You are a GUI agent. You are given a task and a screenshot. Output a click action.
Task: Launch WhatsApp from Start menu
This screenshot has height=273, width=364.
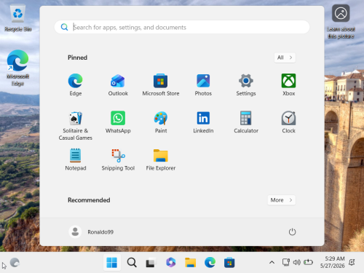coord(118,122)
